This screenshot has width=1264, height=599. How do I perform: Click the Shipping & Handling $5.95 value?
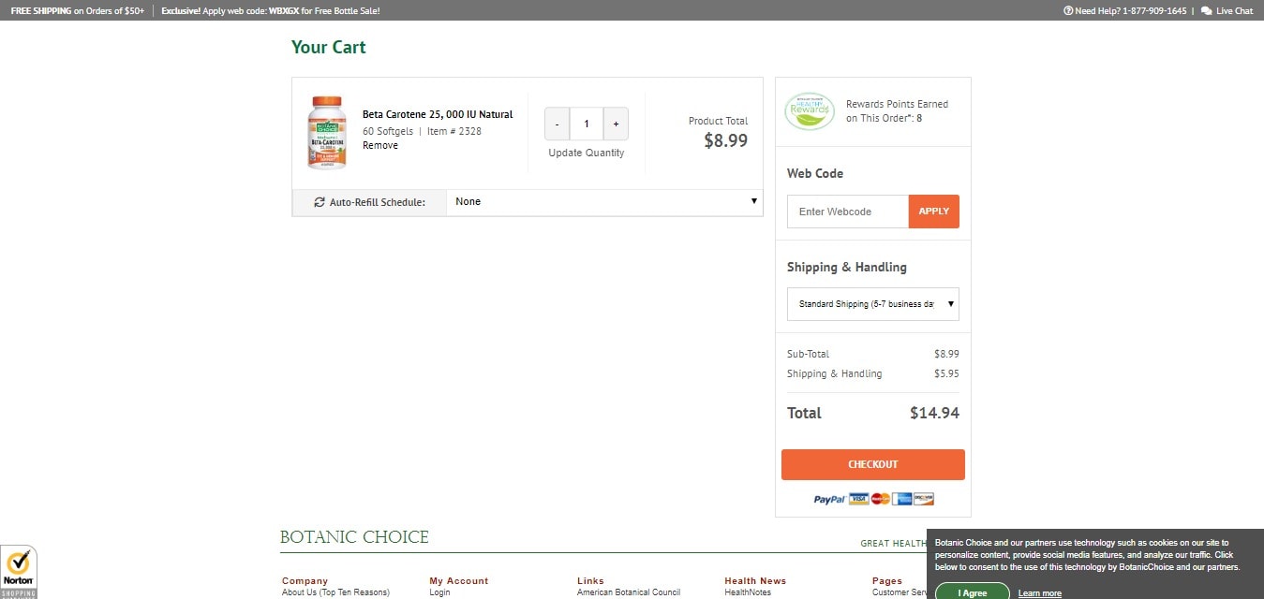(946, 373)
